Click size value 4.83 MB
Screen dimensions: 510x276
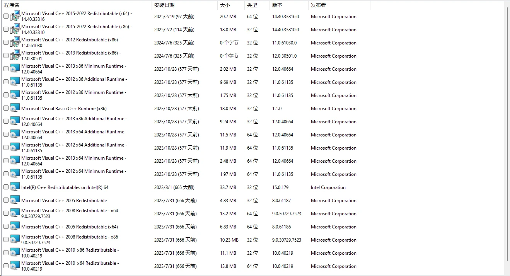(228, 201)
